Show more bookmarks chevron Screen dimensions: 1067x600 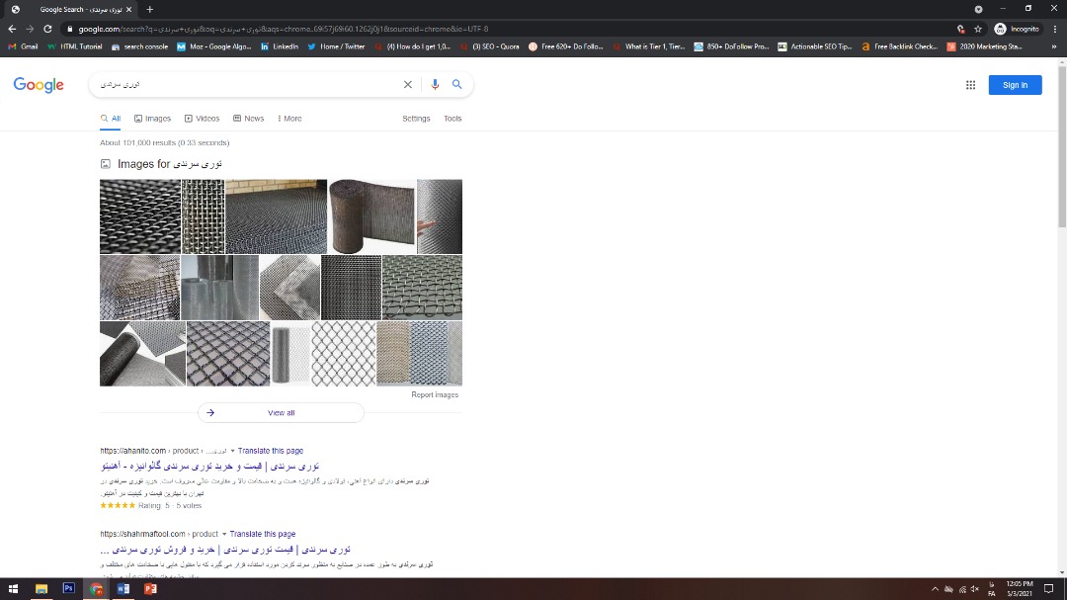pos(1054,46)
